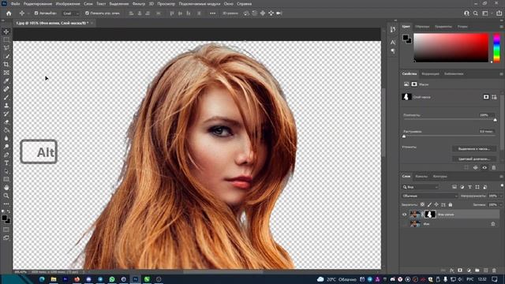Select the Pen tool
This screenshot has height=284, width=505.
[6, 155]
